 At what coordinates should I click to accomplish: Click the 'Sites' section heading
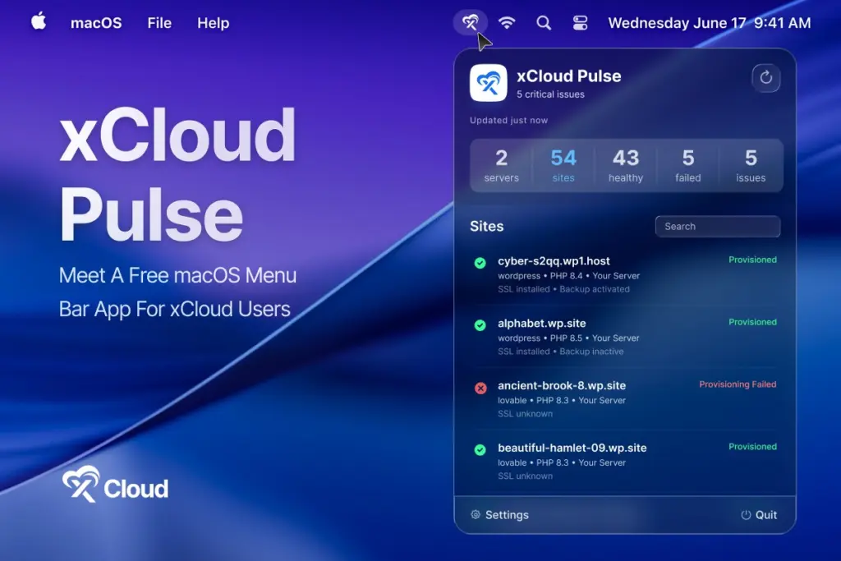(x=486, y=227)
